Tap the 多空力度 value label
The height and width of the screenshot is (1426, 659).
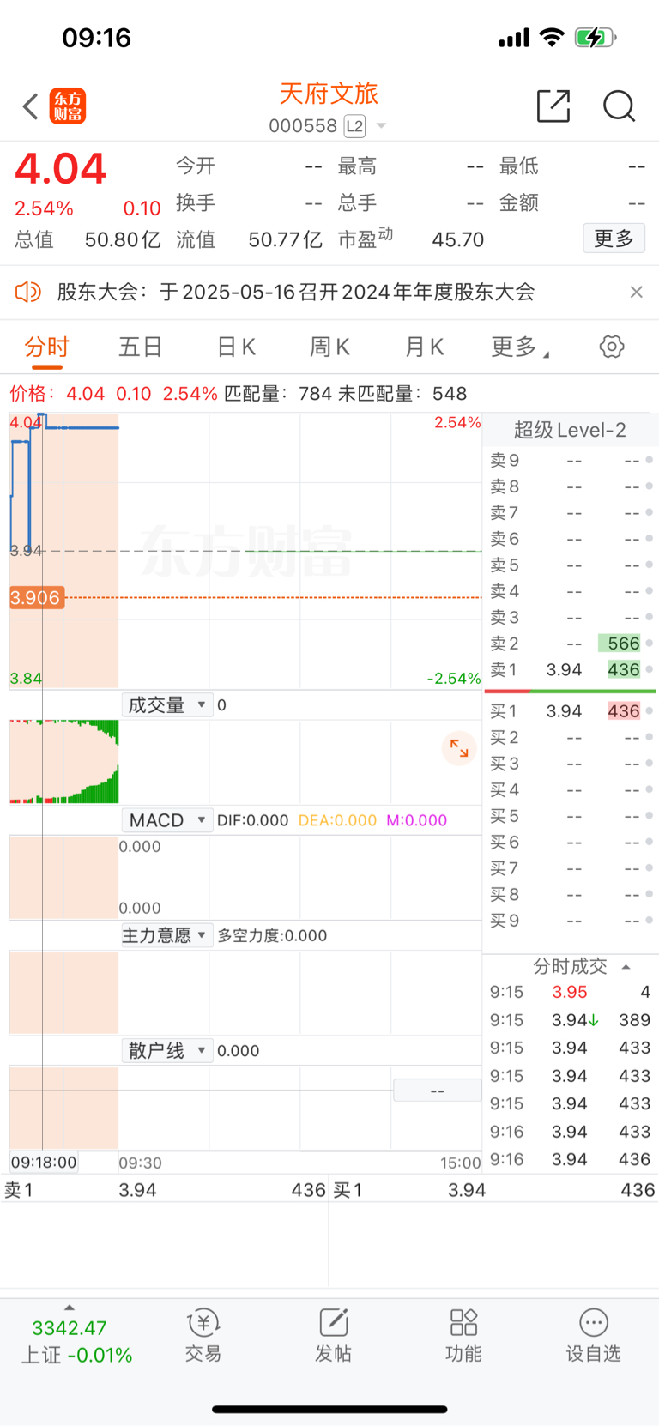tap(272, 935)
